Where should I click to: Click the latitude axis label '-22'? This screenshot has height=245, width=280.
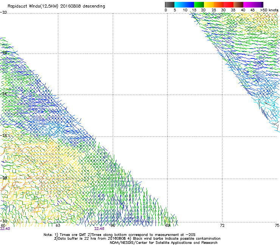click(x=3, y=53)
